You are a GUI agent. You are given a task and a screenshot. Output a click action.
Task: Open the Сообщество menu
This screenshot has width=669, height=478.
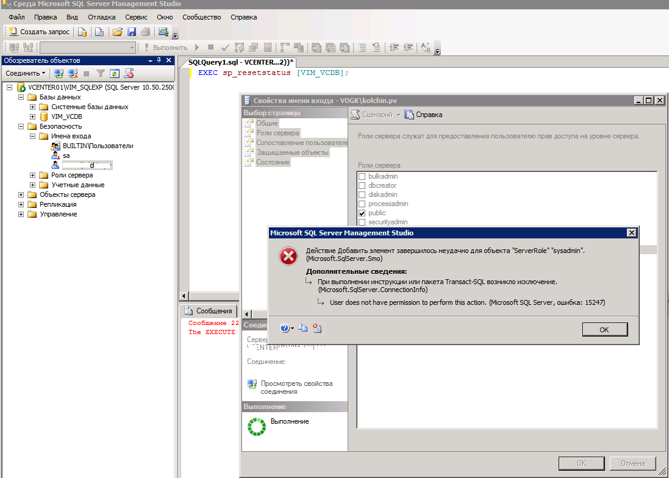202,17
